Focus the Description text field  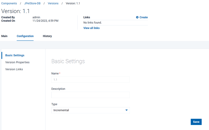pos(90,95)
